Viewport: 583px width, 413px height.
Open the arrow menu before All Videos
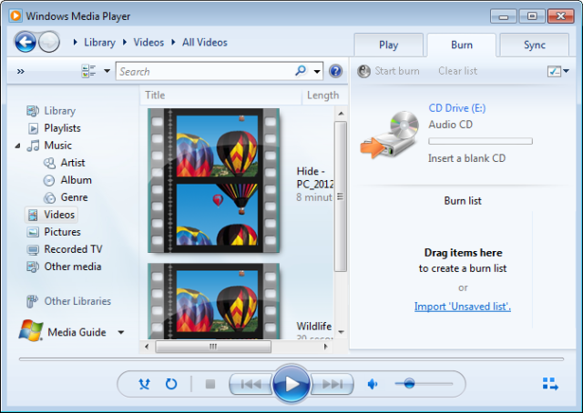(173, 43)
